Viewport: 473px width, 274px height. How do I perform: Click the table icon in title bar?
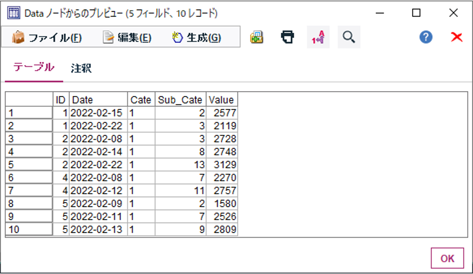point(13,13)
